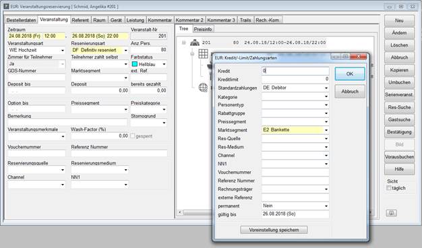Viewport: 422px width, 248px height.
Task: Confirm dialog with OK button
Action: pos(350,73)
